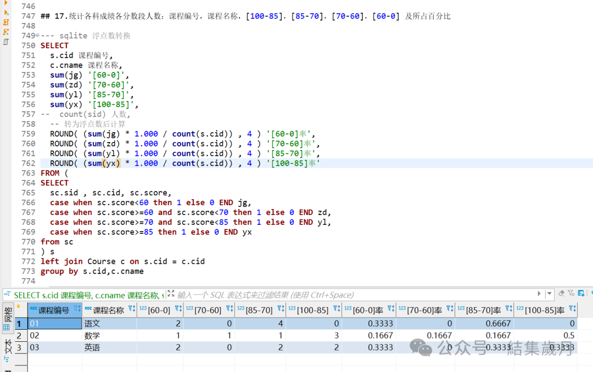Screen dimensions: 593x372
Task: Click the 0.5 cell in 数学 row
Action: pyautogui.click(x=545, y=335)
